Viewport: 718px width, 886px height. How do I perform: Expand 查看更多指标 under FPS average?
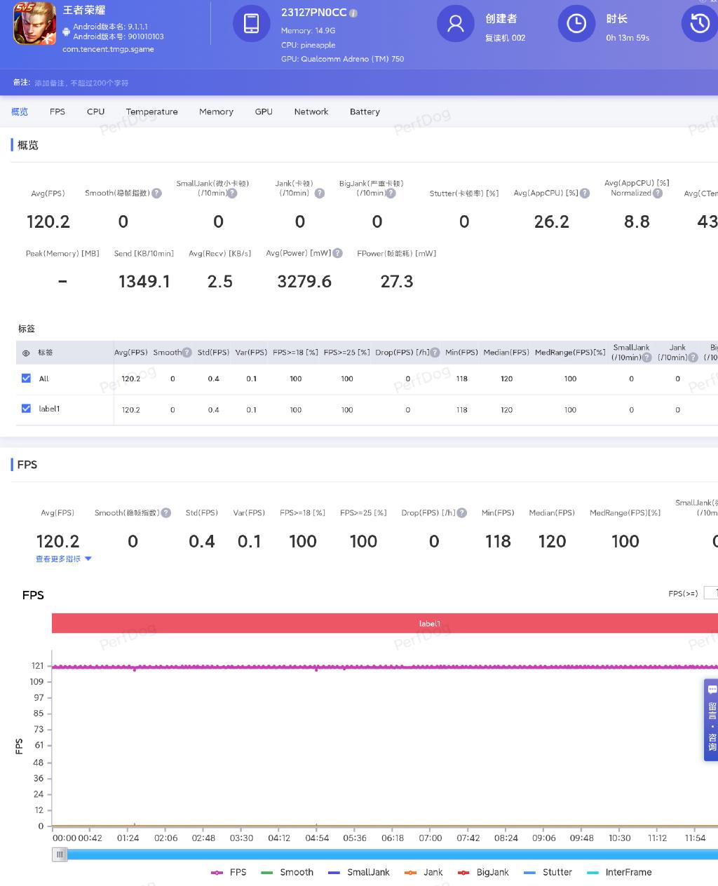pyautogui.click(x=64, y=559)
